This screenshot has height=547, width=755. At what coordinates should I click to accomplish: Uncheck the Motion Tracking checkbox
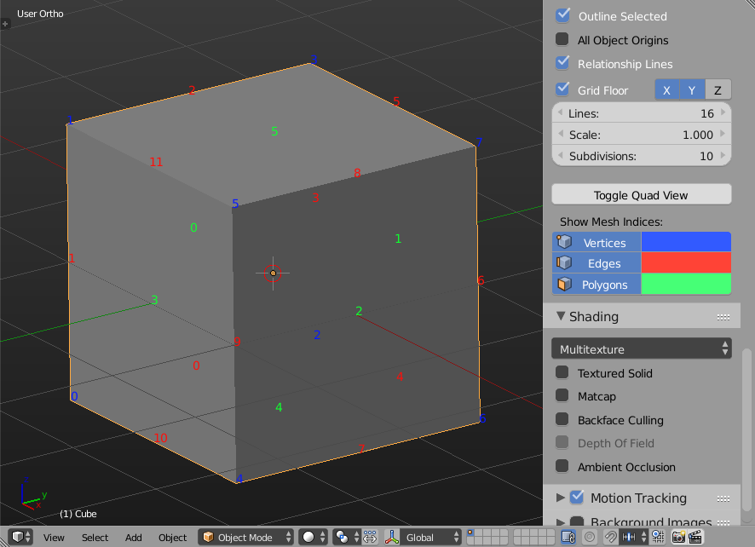pyautogui.click(x=577, y=497)
